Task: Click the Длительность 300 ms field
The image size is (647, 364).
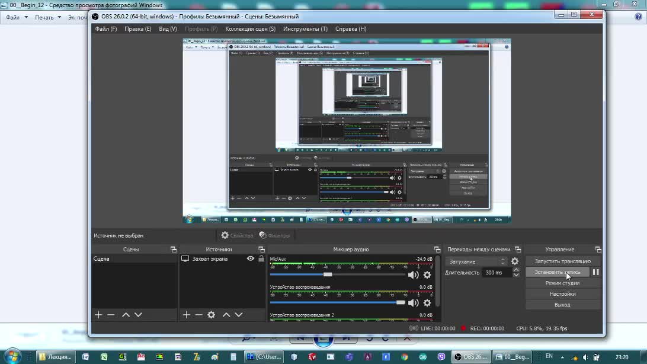Action: 497,272
